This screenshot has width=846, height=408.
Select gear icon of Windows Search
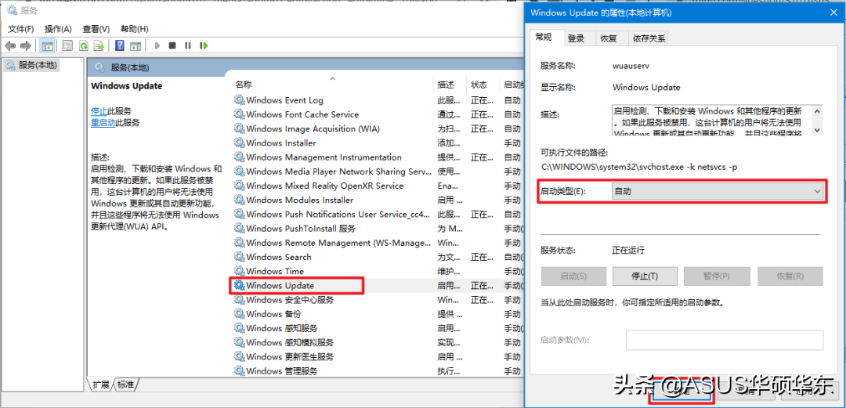click(239, 257)
